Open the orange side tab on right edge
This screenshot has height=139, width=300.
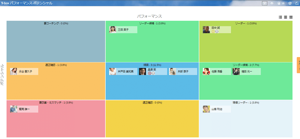298,65
